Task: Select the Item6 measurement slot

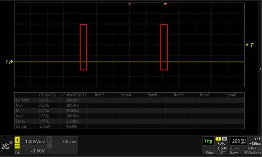Action: pos(179,95)
